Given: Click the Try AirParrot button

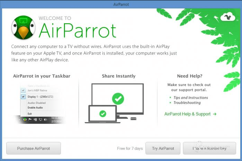Looking at the screenshot, I should (163, 148).
